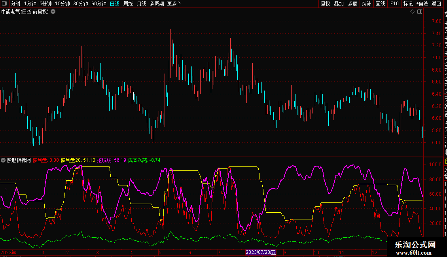Click the diamond marker icon above price axis
This screenshot has width=447, height=257.
pos(413,12)
